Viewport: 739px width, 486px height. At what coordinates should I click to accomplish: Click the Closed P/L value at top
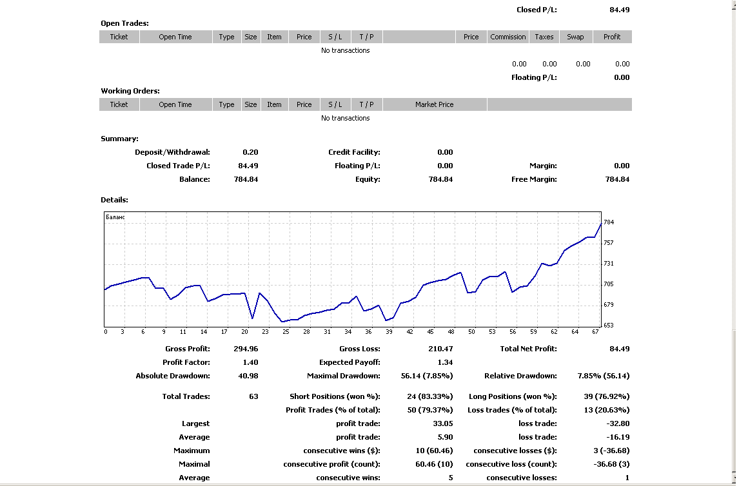[x=619, y=10]
